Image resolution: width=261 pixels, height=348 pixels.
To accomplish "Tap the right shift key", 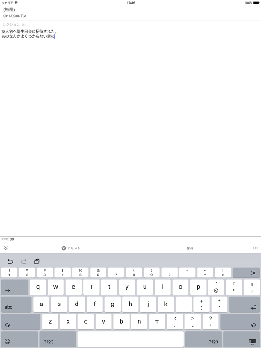I will [x=240, y=322].
